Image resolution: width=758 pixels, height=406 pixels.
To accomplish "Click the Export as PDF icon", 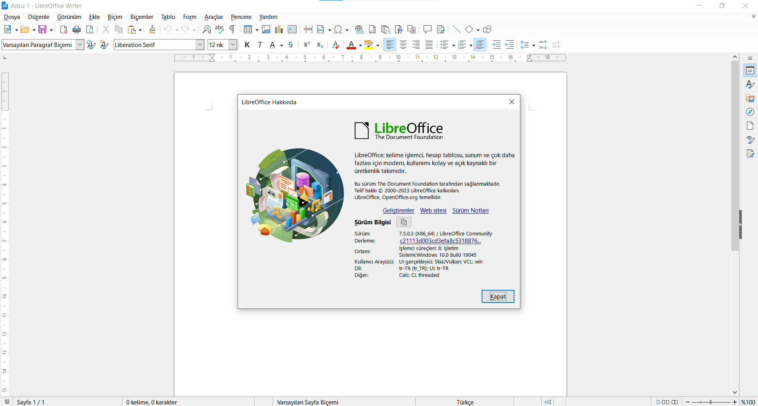I will [64, 30].
